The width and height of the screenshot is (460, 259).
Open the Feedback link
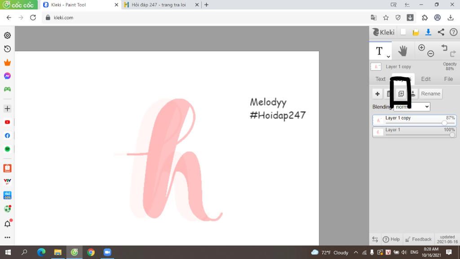click(x=418, y=239)
